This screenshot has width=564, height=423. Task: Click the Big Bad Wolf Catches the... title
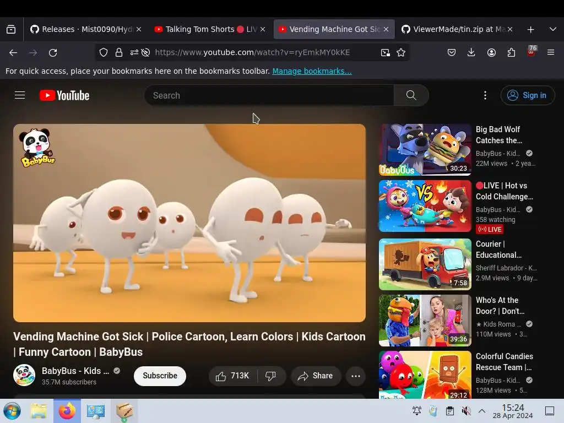pos(499,135)
